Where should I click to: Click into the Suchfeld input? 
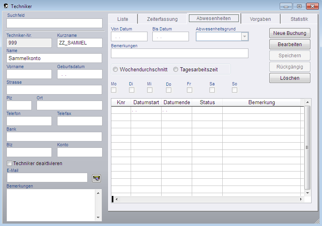click(54, 23)
